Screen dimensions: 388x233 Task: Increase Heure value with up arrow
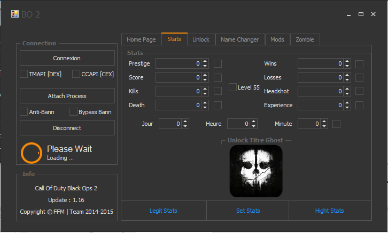tap(254, 122)
